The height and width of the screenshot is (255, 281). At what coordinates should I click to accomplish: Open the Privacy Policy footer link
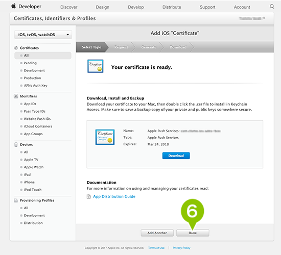[x=181, y=248]
